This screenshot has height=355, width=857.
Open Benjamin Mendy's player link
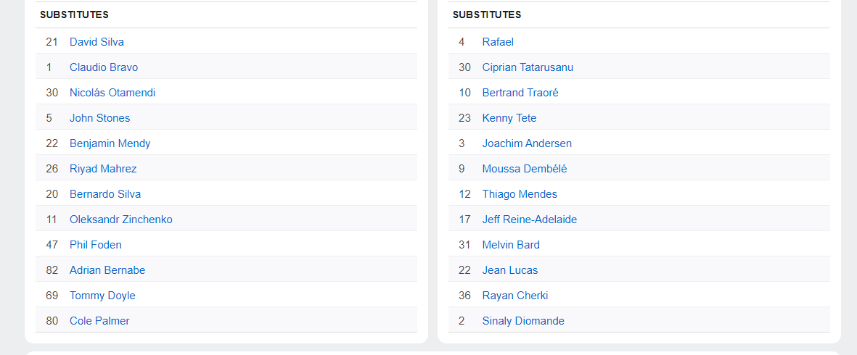(x=110, y=143)
